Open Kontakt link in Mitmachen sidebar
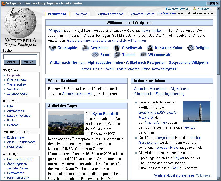The image size is (221, 181). 12,120
